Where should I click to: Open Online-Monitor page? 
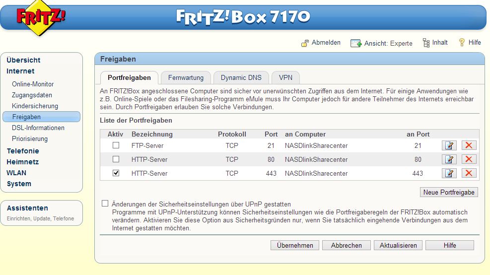pos(33,84)
